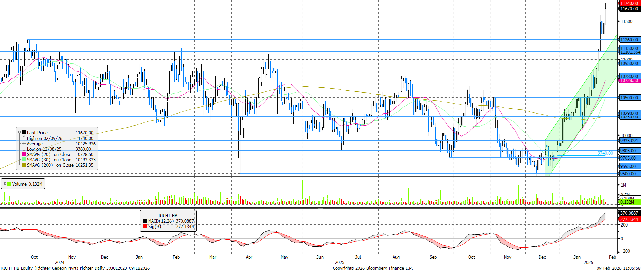The height and width of the screenshot is (271, 641).
Task: Expand the Volume legend box
Action: pyautogui.click(x=5, y=184)
